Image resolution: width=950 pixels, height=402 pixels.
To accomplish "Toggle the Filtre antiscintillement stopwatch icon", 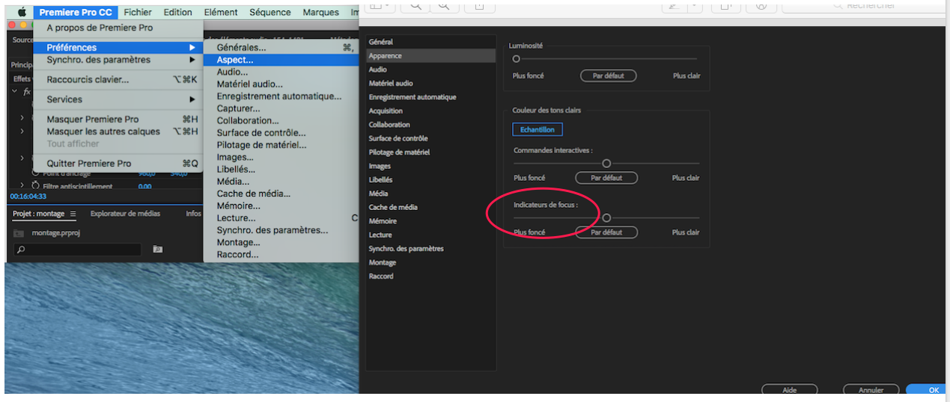I will 35,186.
